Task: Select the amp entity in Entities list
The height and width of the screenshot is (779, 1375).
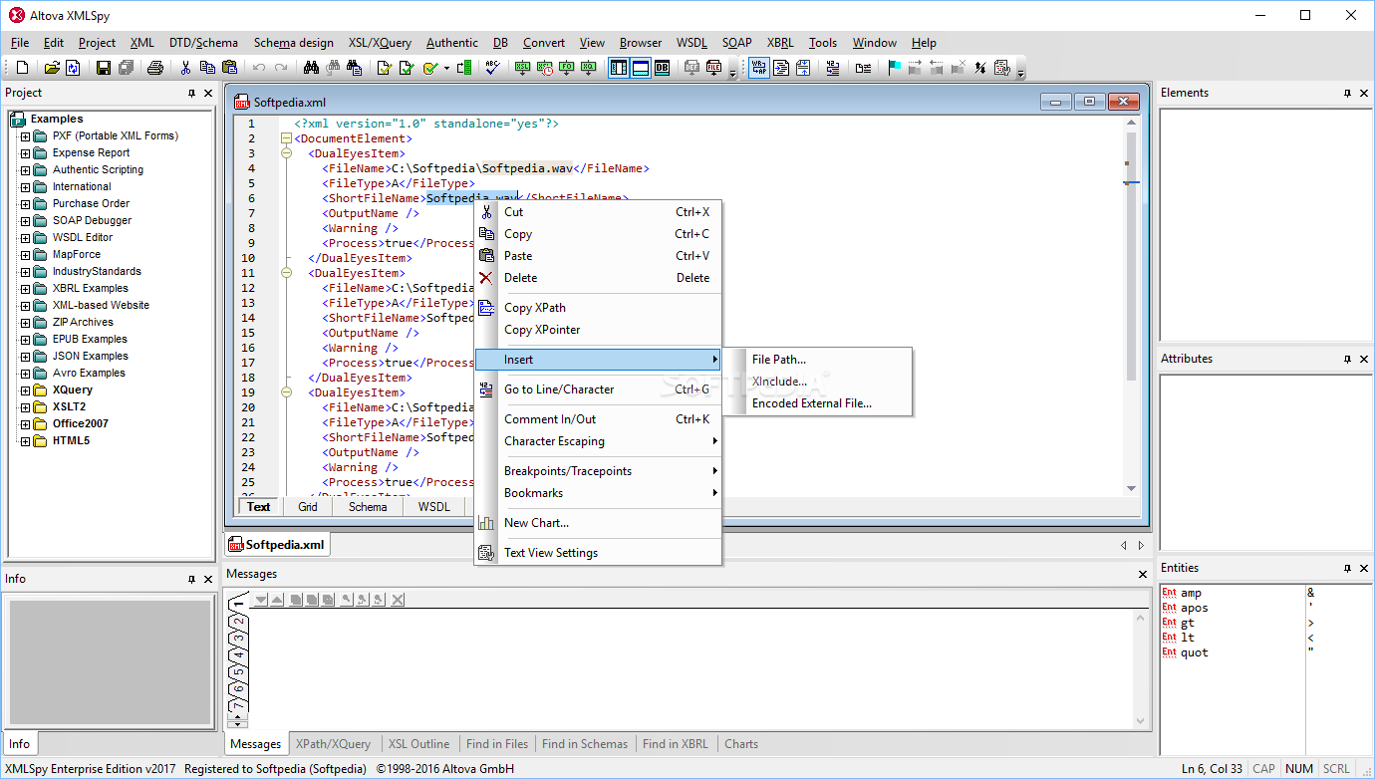Action: 1191,593
